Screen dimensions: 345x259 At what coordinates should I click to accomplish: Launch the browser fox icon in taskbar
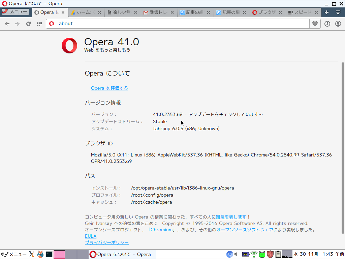coord(40,254)
